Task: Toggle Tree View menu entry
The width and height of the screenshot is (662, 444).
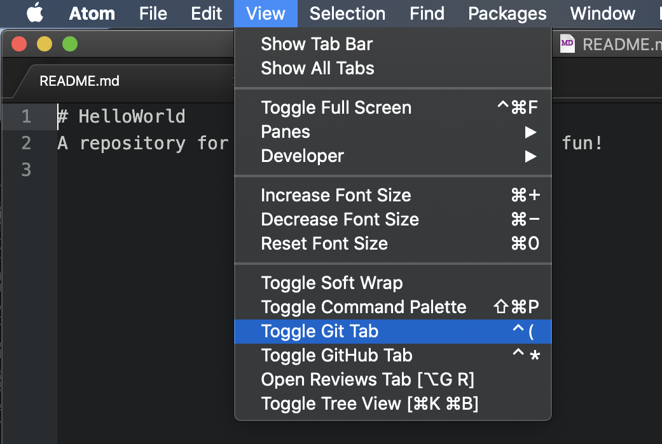Action: 369,404
